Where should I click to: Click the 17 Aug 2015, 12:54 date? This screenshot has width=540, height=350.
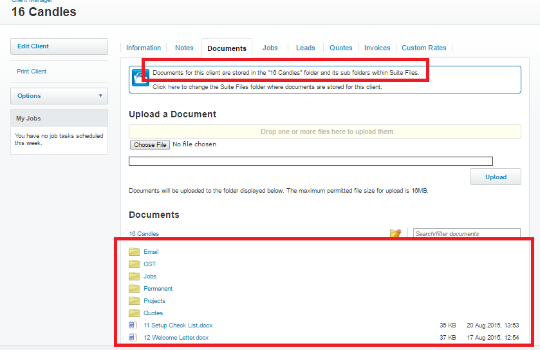493,338
